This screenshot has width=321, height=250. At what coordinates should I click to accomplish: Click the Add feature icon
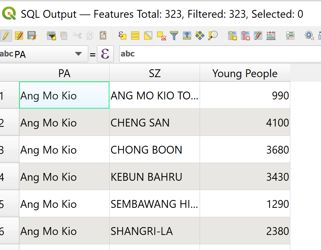coord(51,36)
